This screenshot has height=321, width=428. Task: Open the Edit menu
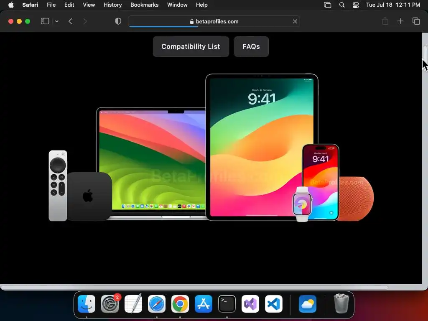69,5
